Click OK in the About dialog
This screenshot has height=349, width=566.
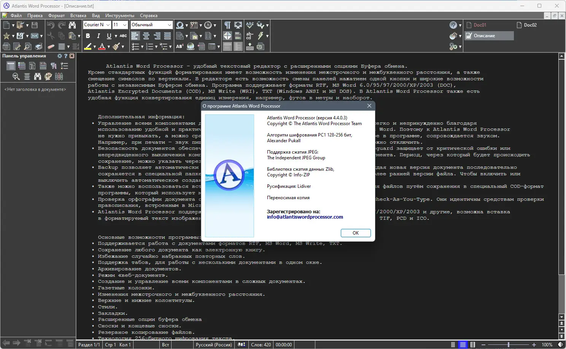(356, 233)
